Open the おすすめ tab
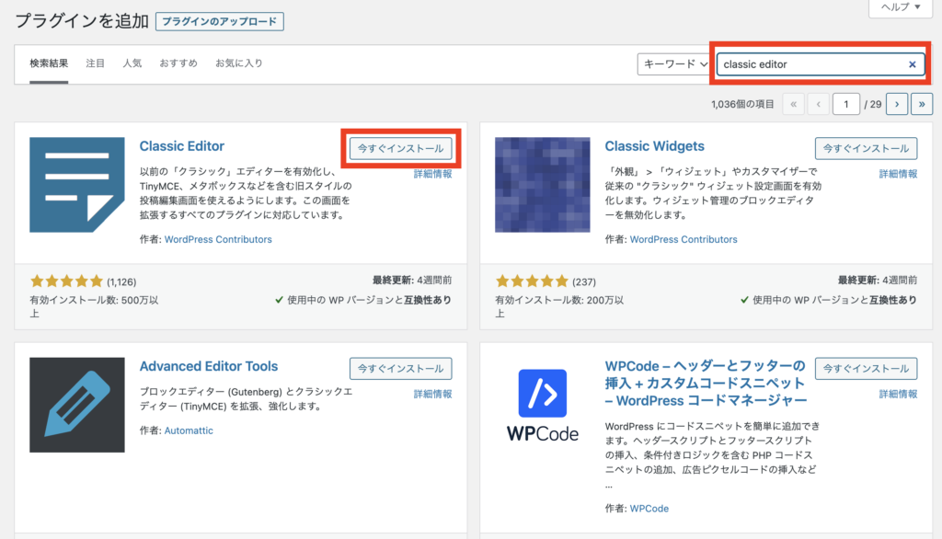 pos(178,63)
